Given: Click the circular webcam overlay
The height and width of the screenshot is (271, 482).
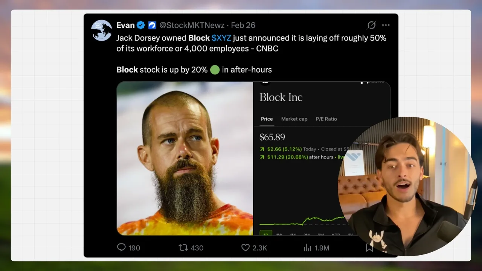Looking at the screenshot, I should 409,186.
